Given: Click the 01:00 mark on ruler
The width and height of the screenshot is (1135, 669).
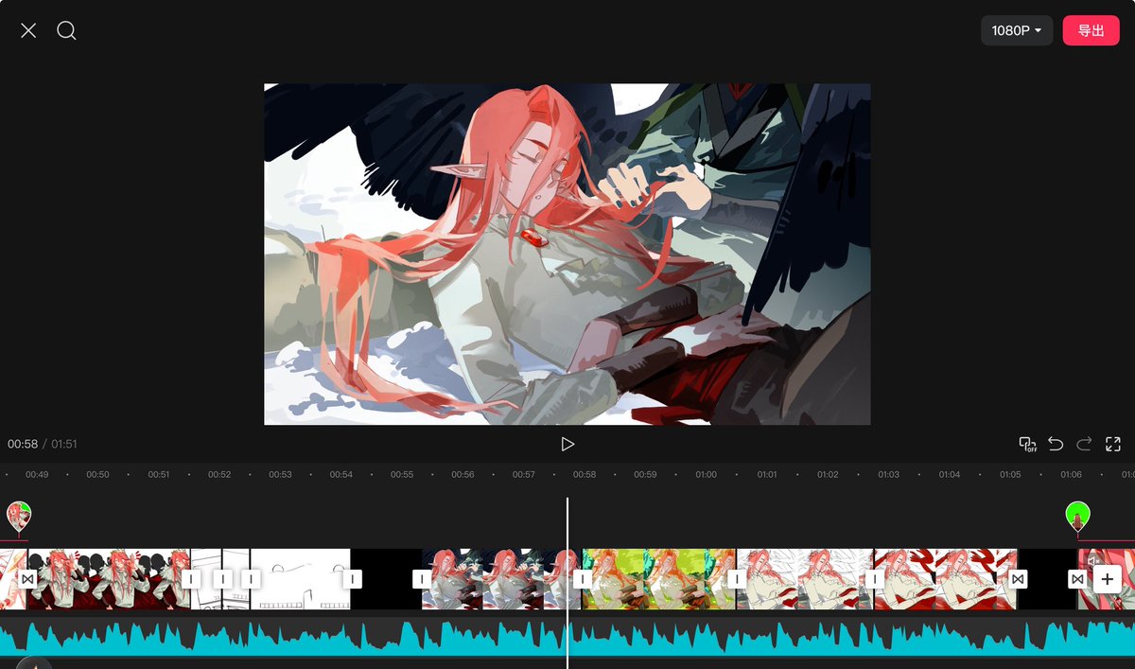Looking at the screenshot, I should 706,474.
